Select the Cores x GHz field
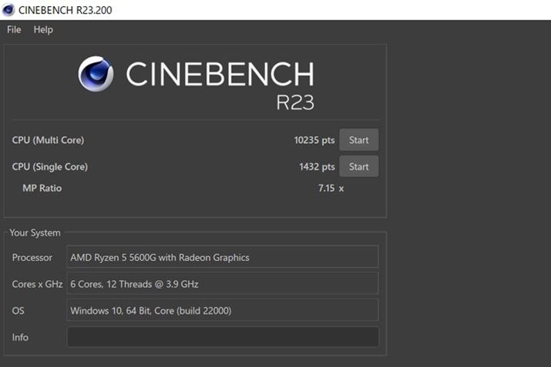 [223, 283]
